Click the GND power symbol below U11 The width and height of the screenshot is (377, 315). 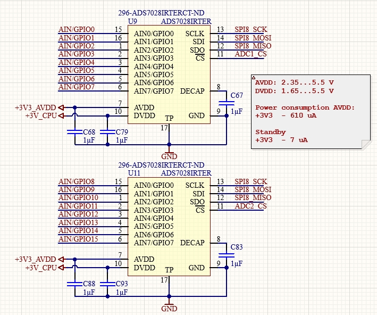click(x=169, y=306)
